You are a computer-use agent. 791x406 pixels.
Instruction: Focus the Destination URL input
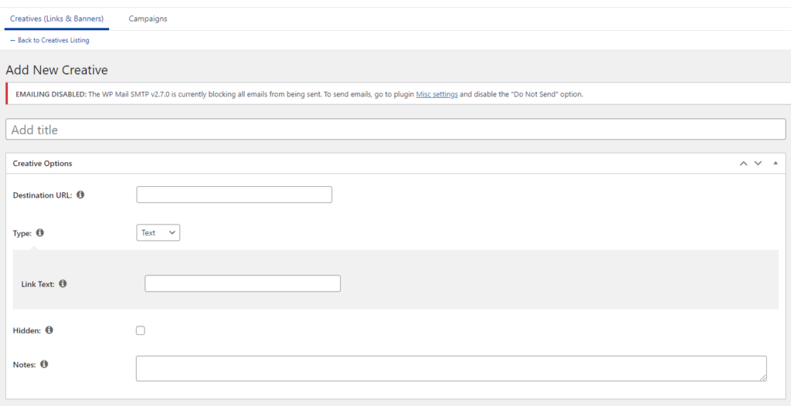point(234,195)
